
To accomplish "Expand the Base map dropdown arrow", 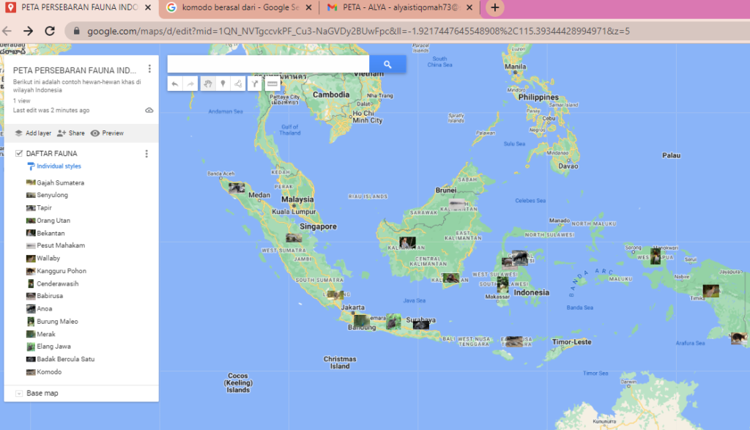I will [19, 393].
